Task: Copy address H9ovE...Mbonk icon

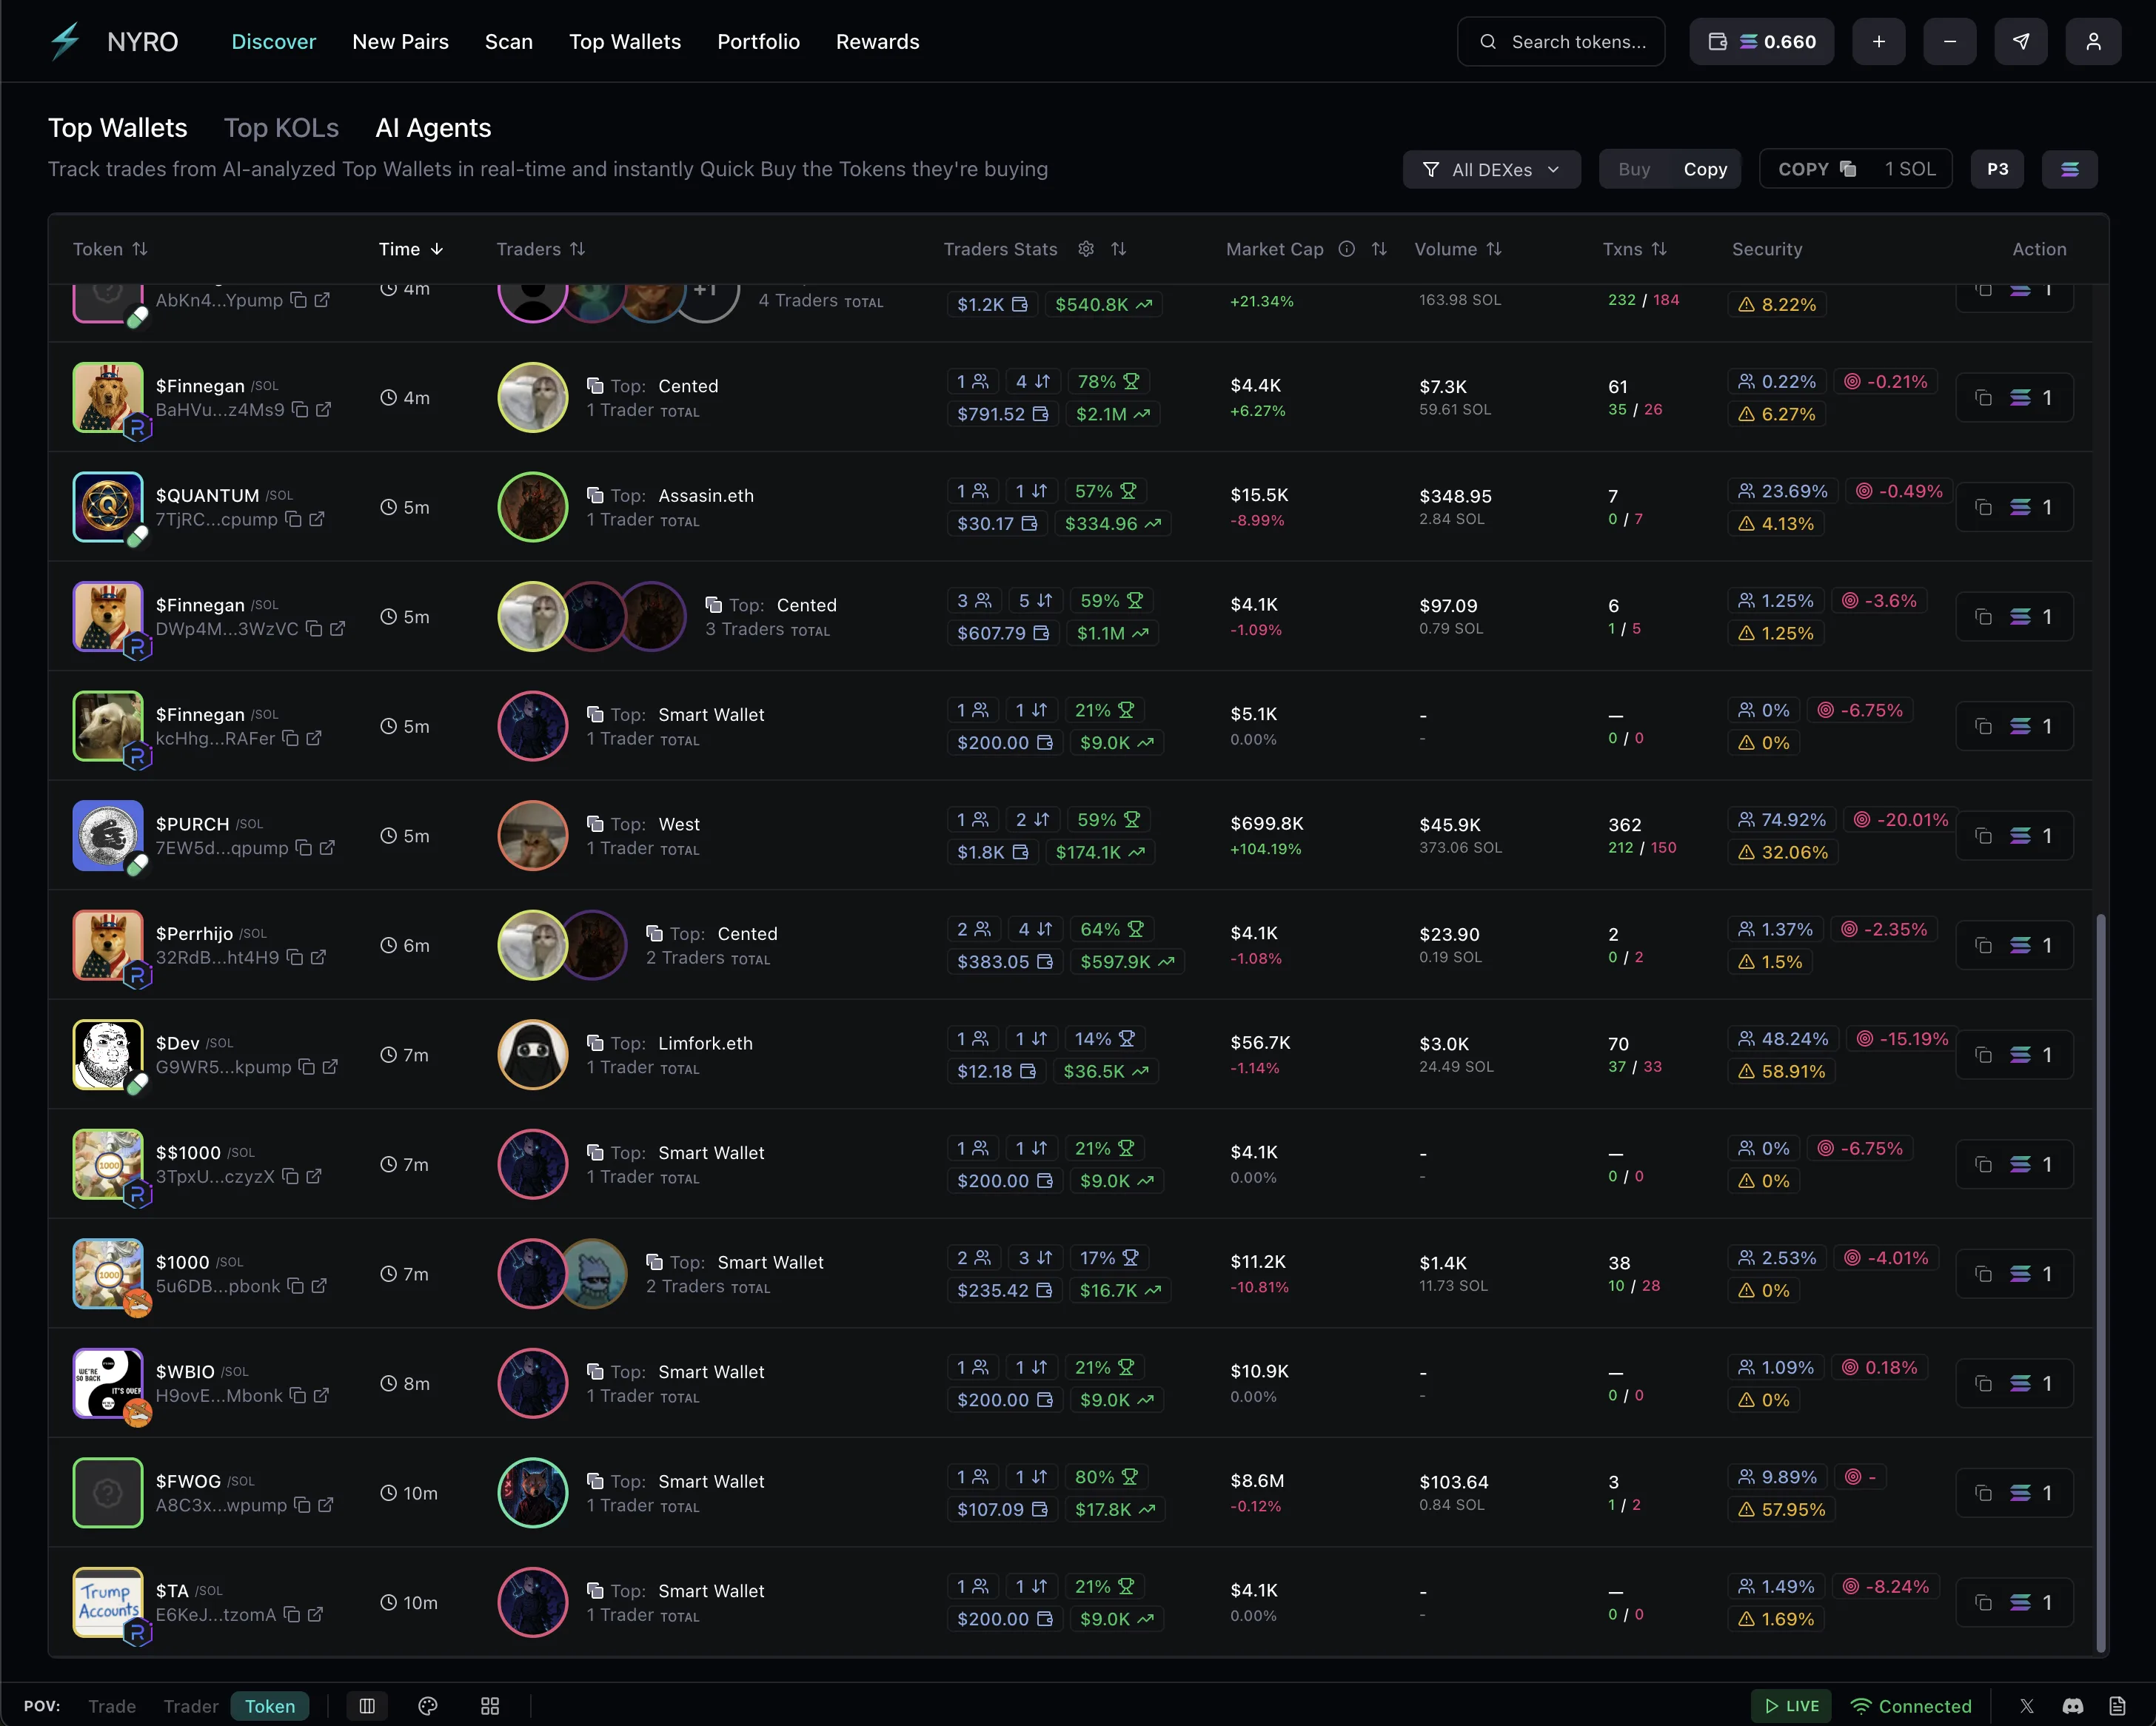Action: [x=297, y=1395]
